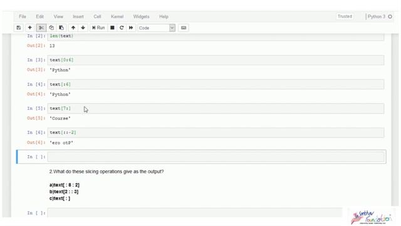The width and height of the screenshot is (401, 226).
Task: Restart kernel and rerun all fast-forward icon
Action: (x=131, y=28)
